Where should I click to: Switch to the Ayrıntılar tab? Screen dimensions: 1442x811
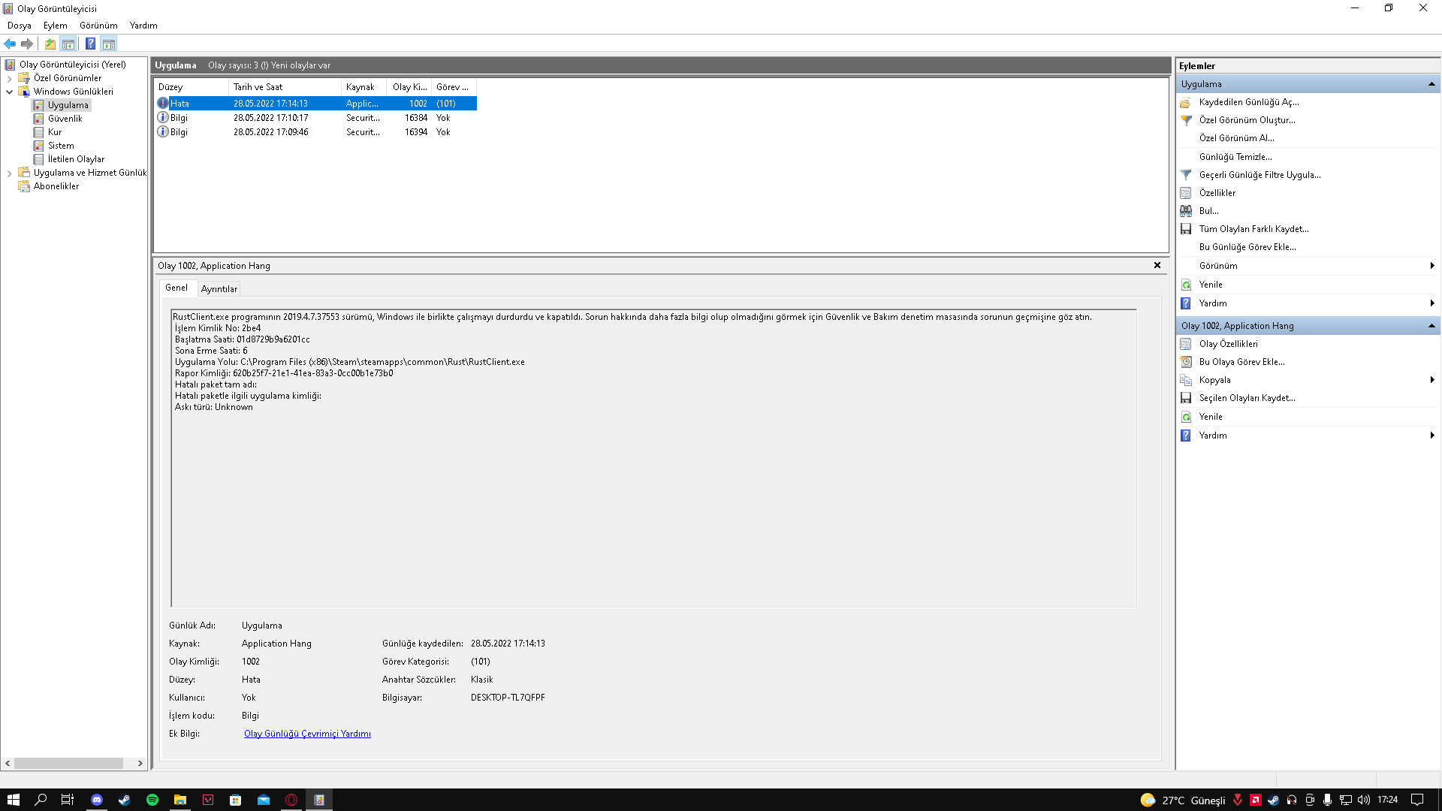tap(219, 289)
